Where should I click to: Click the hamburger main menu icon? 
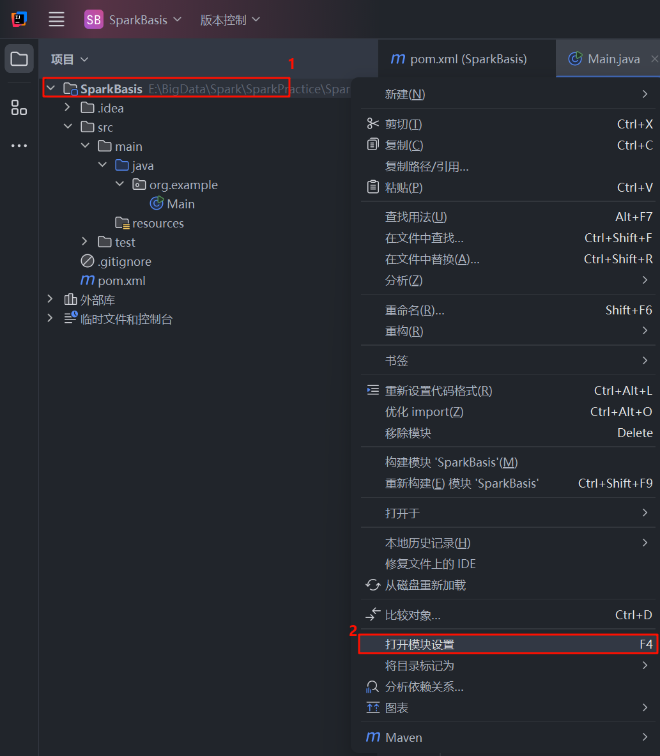[x=57, y=20]
